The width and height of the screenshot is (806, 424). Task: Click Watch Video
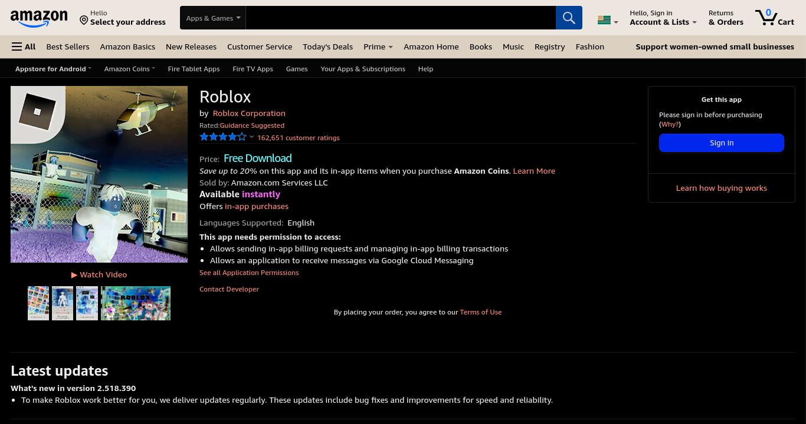pyautogui.click(x=99, y=274)
